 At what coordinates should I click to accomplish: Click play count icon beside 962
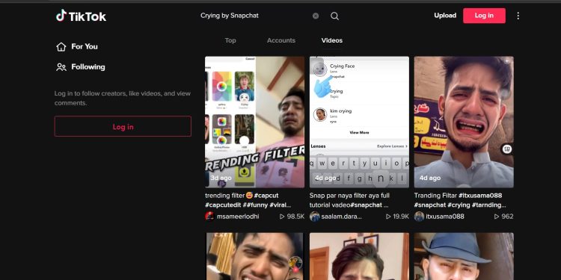point(497,217)
